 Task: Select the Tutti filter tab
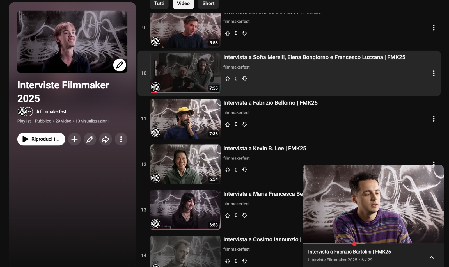click(159, 4)
